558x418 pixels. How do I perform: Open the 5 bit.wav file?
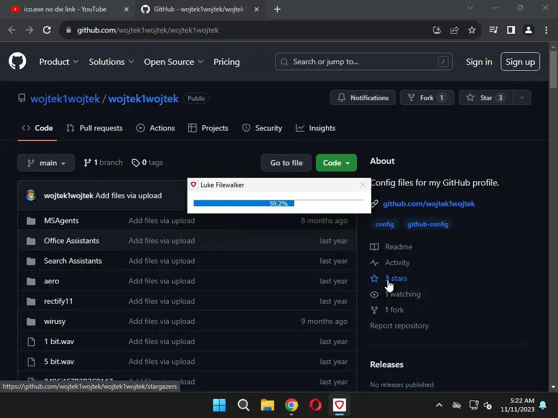(59, 361)
